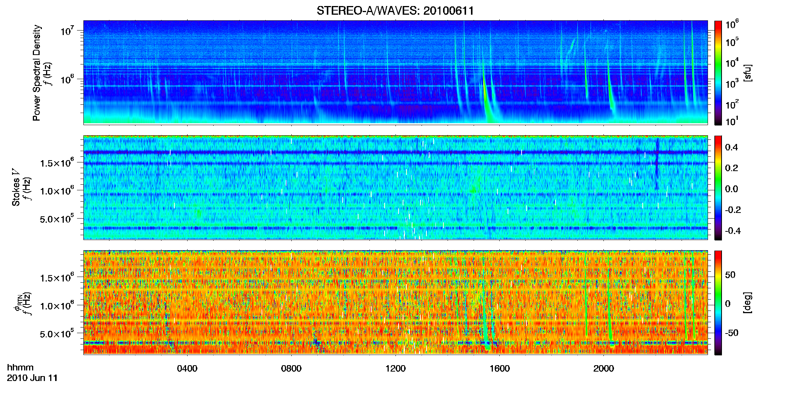Click the 5.0×10^5 tick on the φ RTN axis
Image resolution: width=791 pixels, height=407 pixels.
click(x=57, y=334)
